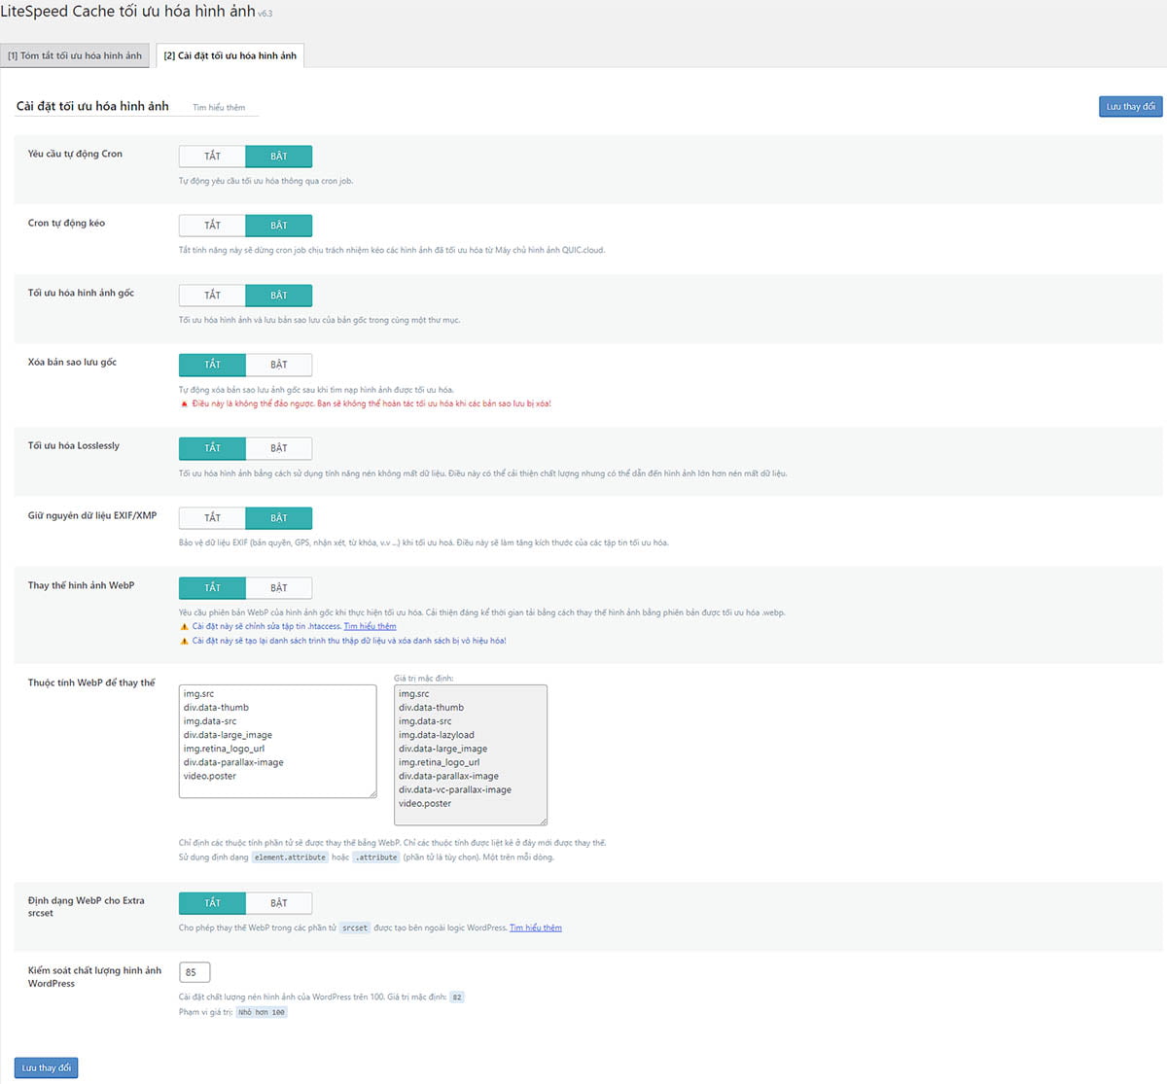The height and width of the screenshot is (1084, 1167).
Task: Click the srcset code tag
Action: pyautogui.click(x=355, y=928)
